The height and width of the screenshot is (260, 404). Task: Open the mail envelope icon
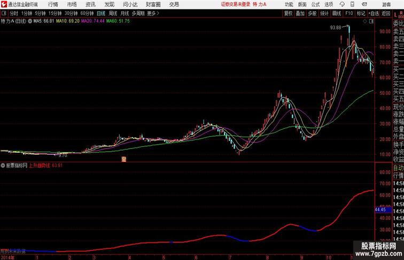click(364, 4)
